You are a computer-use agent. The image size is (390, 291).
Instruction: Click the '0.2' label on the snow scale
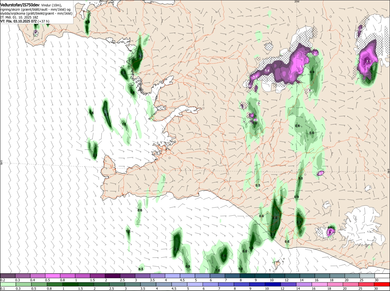point(2,280)
